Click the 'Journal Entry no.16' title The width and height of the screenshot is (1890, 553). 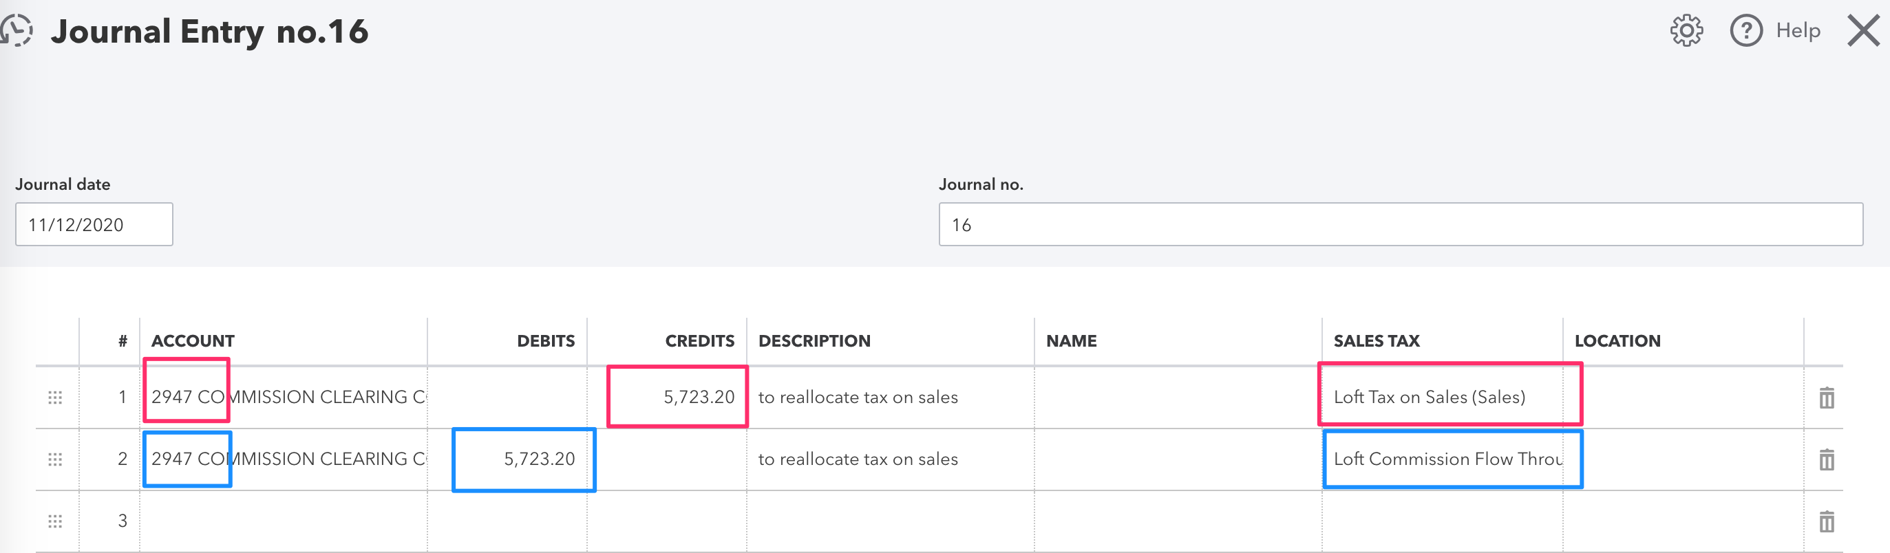[209, 32]
